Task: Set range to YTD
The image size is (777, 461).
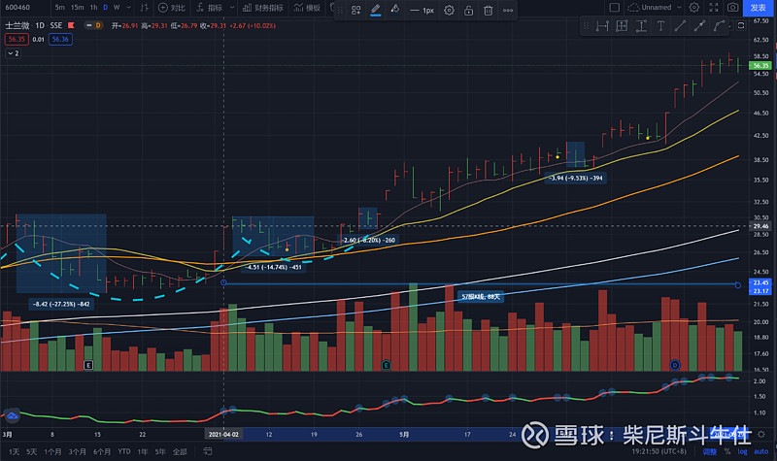Action: point(124,451)
